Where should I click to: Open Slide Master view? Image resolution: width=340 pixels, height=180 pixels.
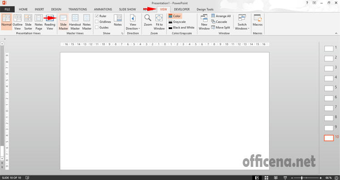63,22
